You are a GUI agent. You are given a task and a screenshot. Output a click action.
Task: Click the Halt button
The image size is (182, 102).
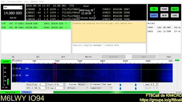tap(169, 57)
